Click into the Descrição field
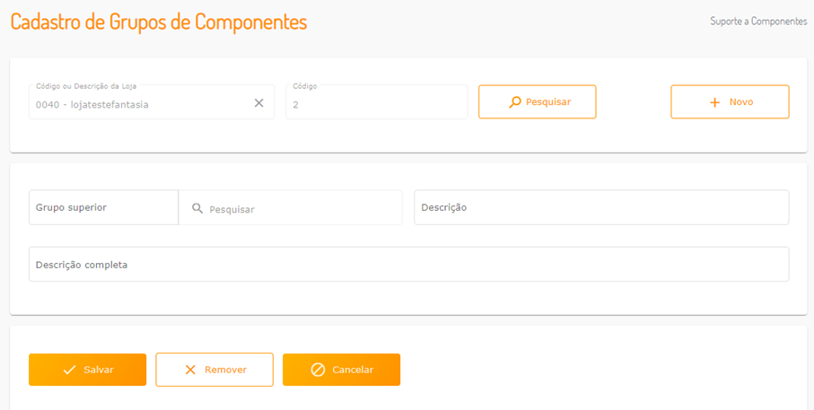The height and width of the screenshot is (410, 814). tap(600, 207)
